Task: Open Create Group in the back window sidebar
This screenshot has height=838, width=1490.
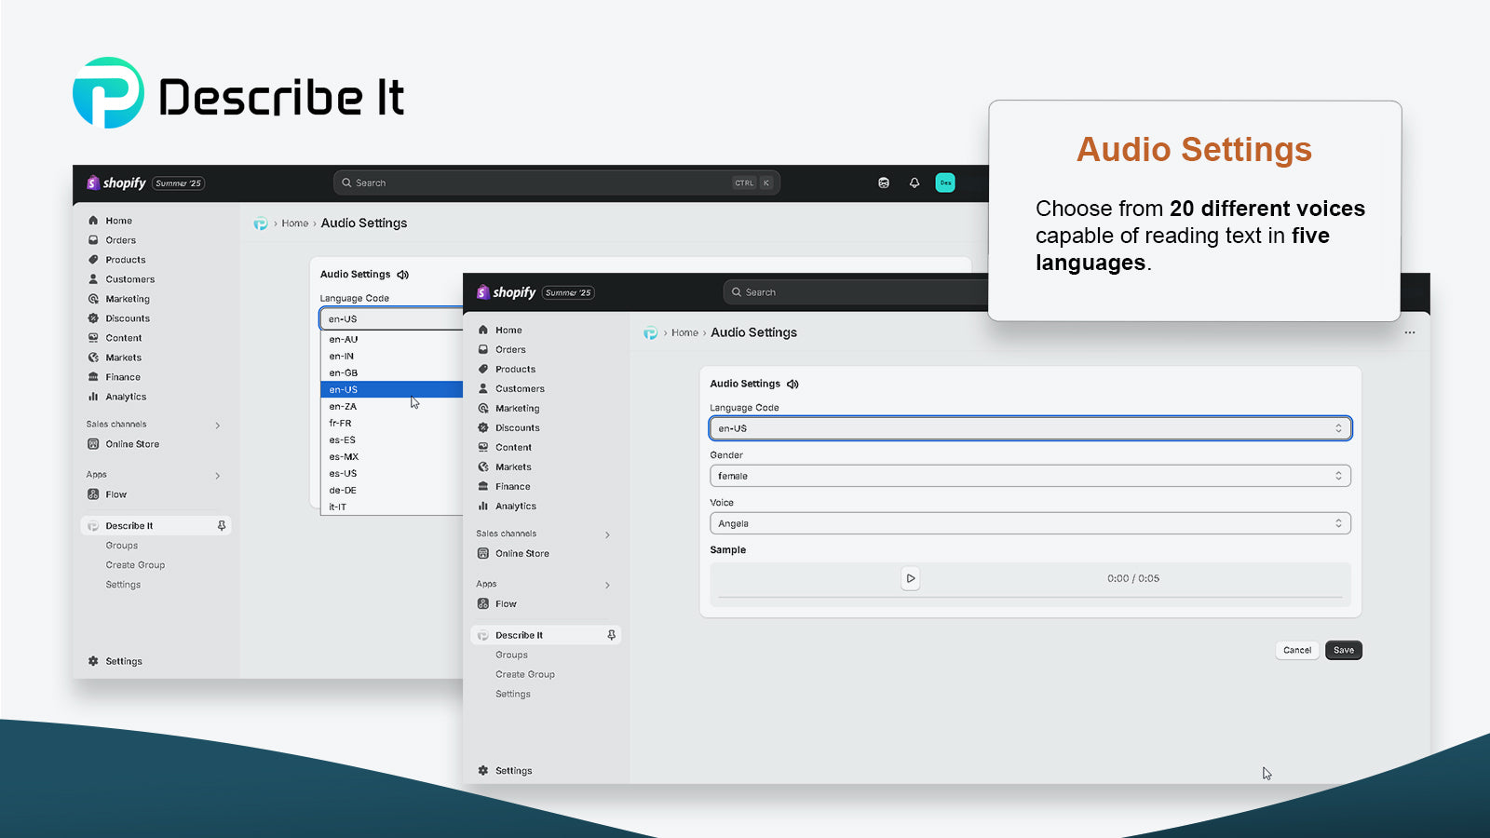Action: click(x=135, y=565)
